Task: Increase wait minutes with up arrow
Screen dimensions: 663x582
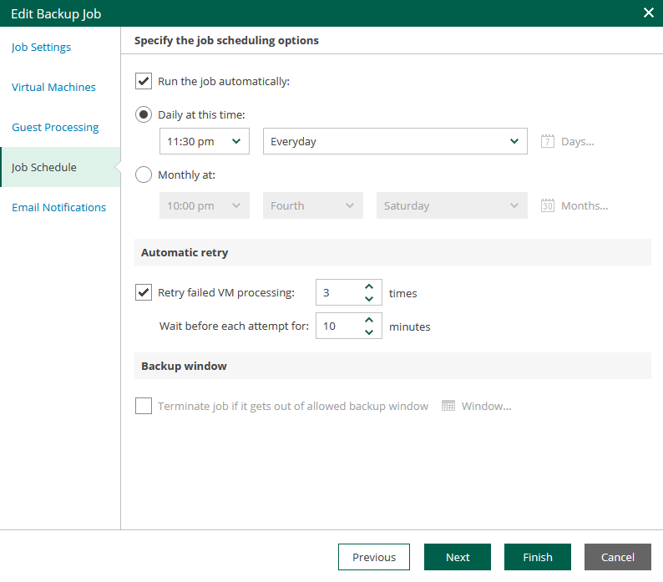Action: click(x=369, y=321)
